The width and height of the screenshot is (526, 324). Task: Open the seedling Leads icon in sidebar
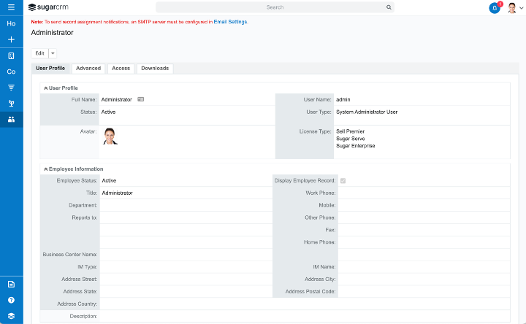tap(11, 104)
